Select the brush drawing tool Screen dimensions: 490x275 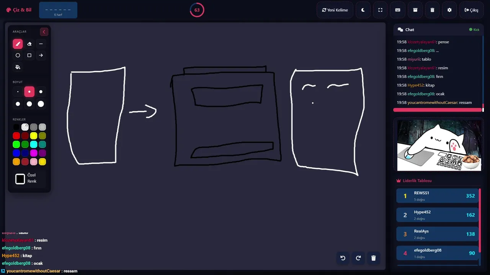[18, 44]
